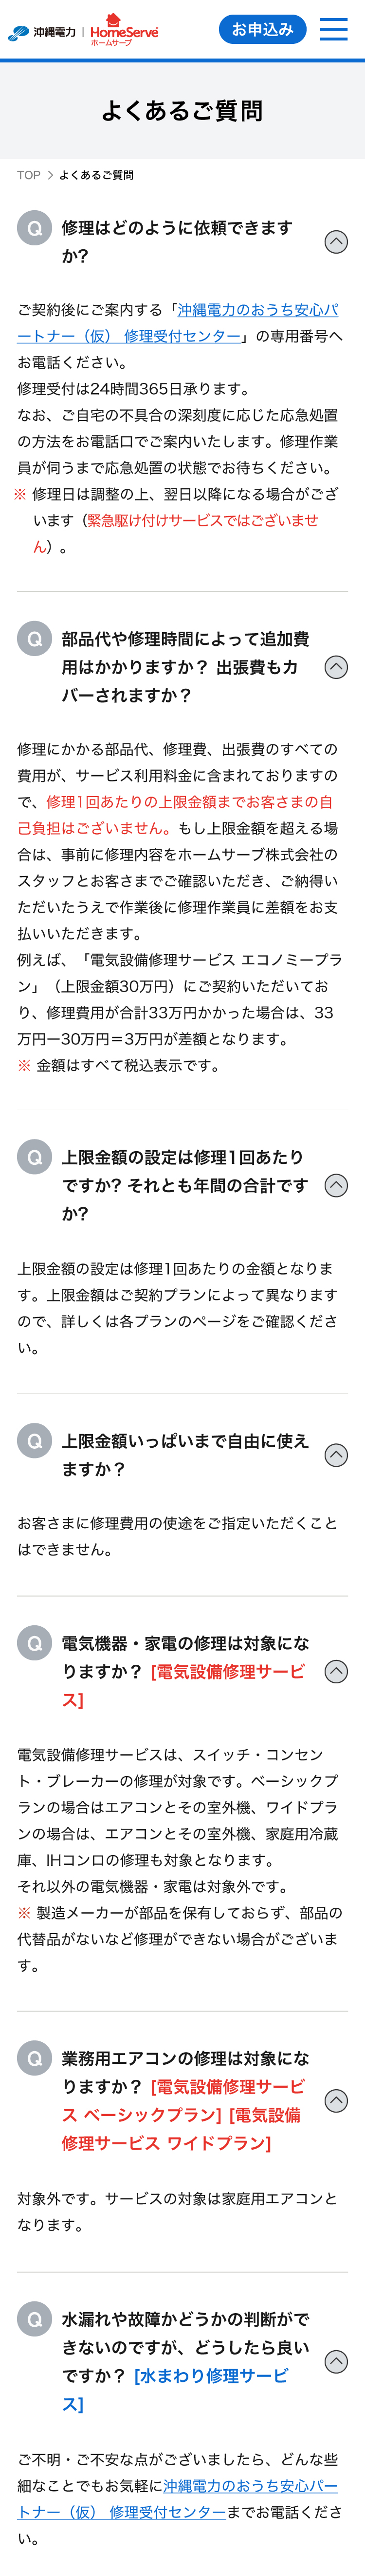
Task: Click Q icon beside 上限金額の設定
Action: click(35, 1157)
